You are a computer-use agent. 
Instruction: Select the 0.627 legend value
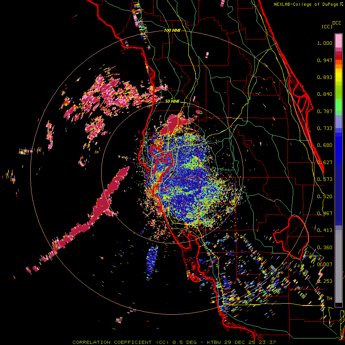325,163
